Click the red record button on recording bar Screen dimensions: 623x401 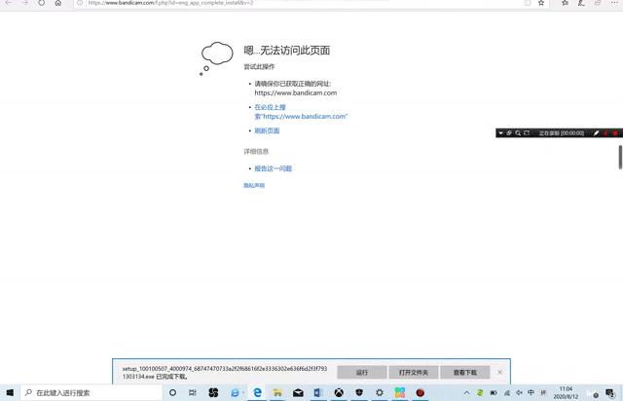point(615,133)
